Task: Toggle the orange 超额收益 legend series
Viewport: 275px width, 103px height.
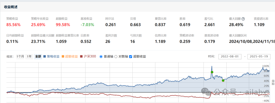Action: (70, 57)
